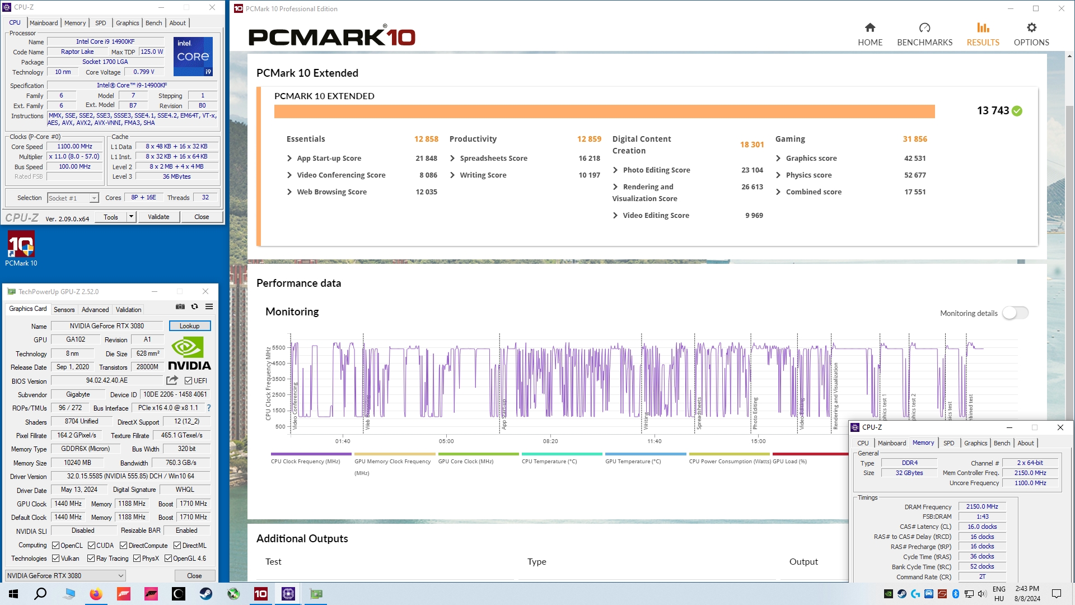Toggle PhysX checkbox in GPU-Z

point(137,559)
